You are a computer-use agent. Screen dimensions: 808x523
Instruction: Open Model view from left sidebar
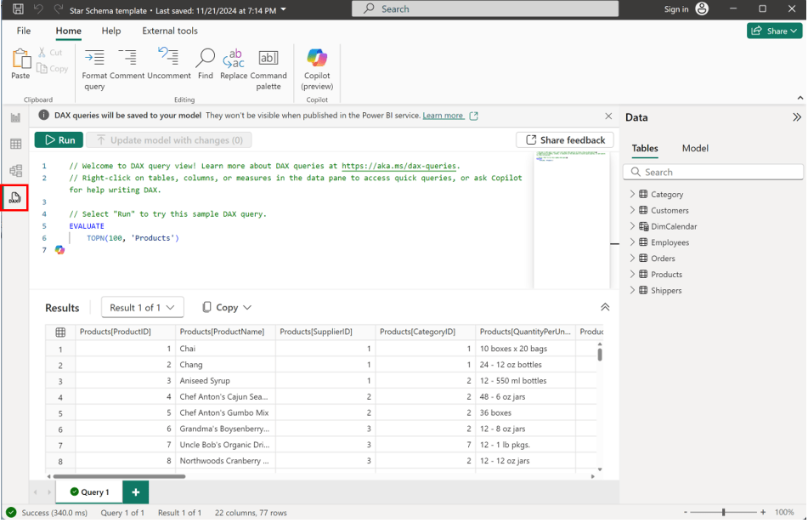tap(15, 171)
